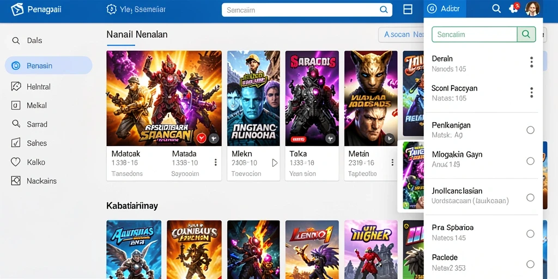Click the green search button in dropdown panel
Screen dimensions: 558x279
[526, 34]
